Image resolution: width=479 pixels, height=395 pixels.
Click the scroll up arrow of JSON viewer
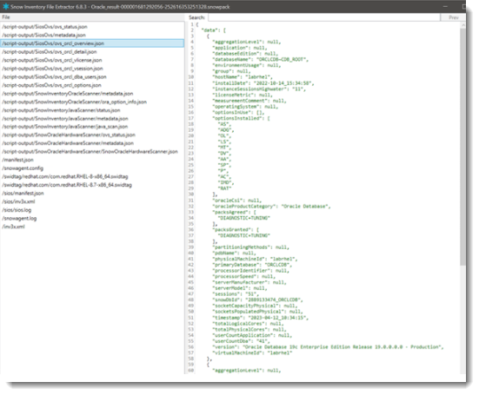point(463,25)
